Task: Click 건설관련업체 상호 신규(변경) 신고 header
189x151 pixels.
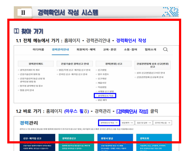Action: [153, 65]
